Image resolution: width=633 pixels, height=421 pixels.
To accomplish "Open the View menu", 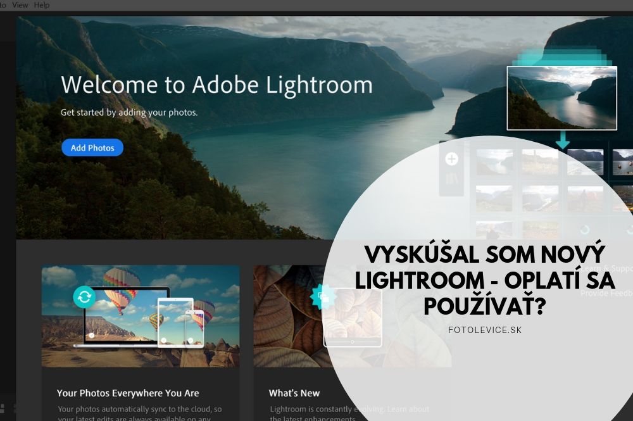I will (x=20, y=5).
